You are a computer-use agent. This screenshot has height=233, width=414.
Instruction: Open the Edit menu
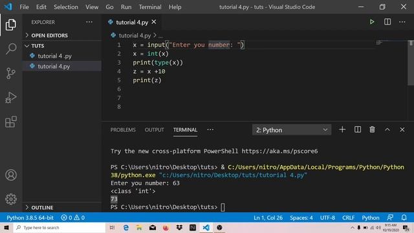41,7
